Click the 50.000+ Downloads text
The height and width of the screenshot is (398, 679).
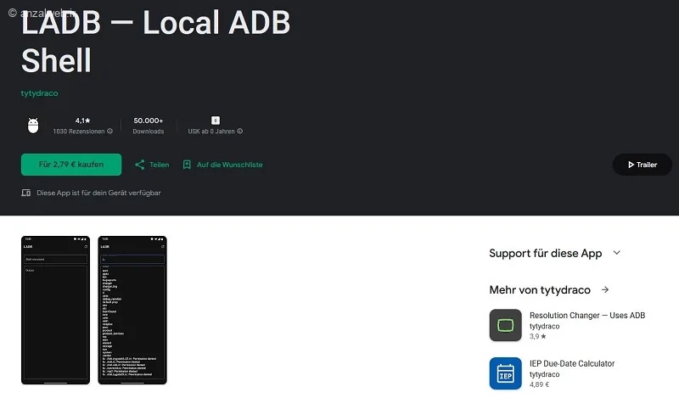point(148,126)
